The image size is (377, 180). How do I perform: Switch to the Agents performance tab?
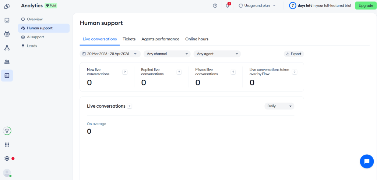tap(161, 39)
